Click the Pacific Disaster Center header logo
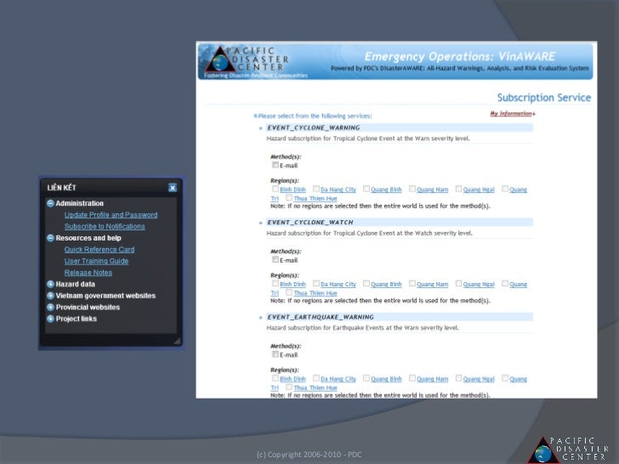Image resolution: width=619 pixels, height=464 pixels. click(247, 61)
